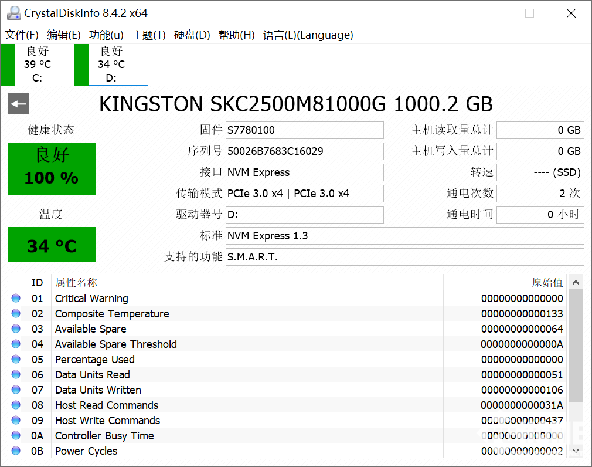Click the serial number field 50026B7683C16029

pyautogui.click(x=305, y=151)
